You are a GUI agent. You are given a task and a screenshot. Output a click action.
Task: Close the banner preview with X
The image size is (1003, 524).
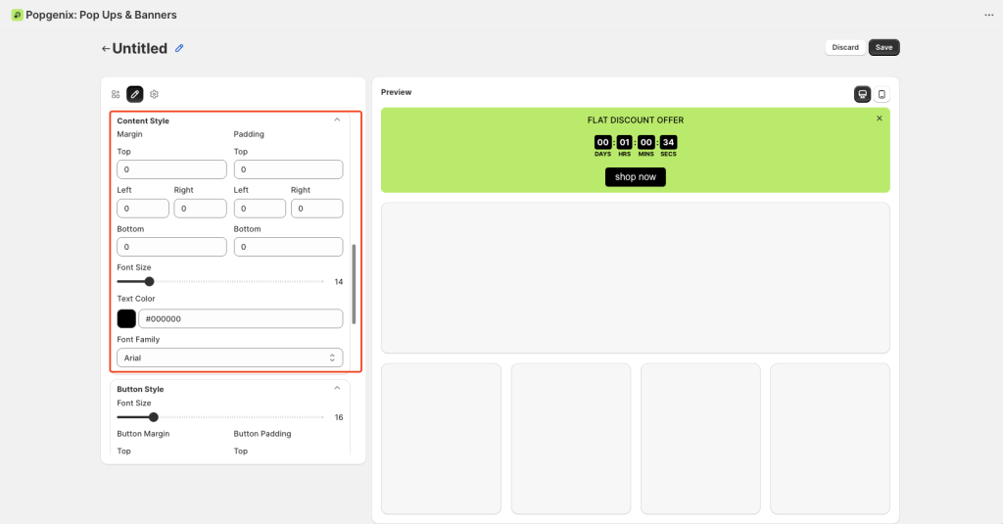[x=879, y=119]
